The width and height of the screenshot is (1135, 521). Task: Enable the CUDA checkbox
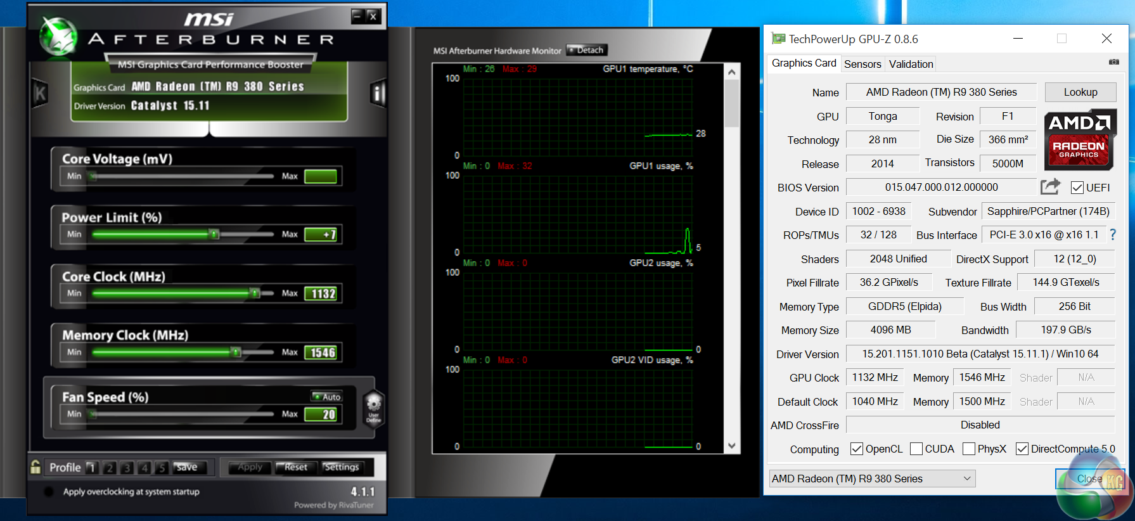click(x=916, y=449)
